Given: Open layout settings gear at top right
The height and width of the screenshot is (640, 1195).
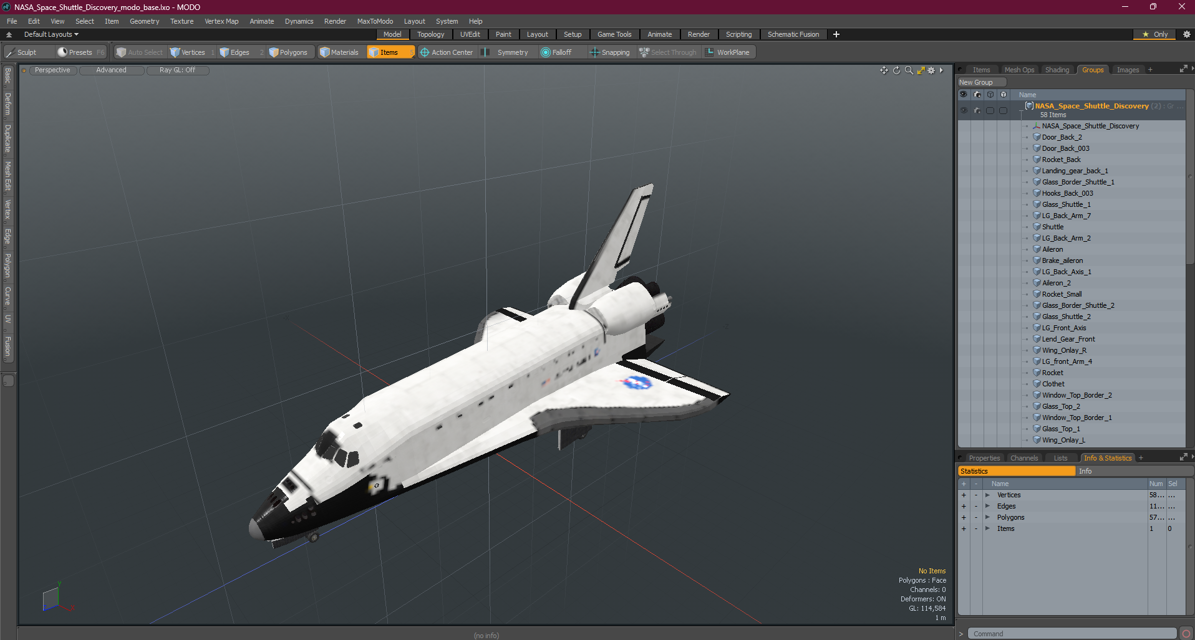Looking at the screenshot, I should pyautogui.click(x=1187, y=34).
